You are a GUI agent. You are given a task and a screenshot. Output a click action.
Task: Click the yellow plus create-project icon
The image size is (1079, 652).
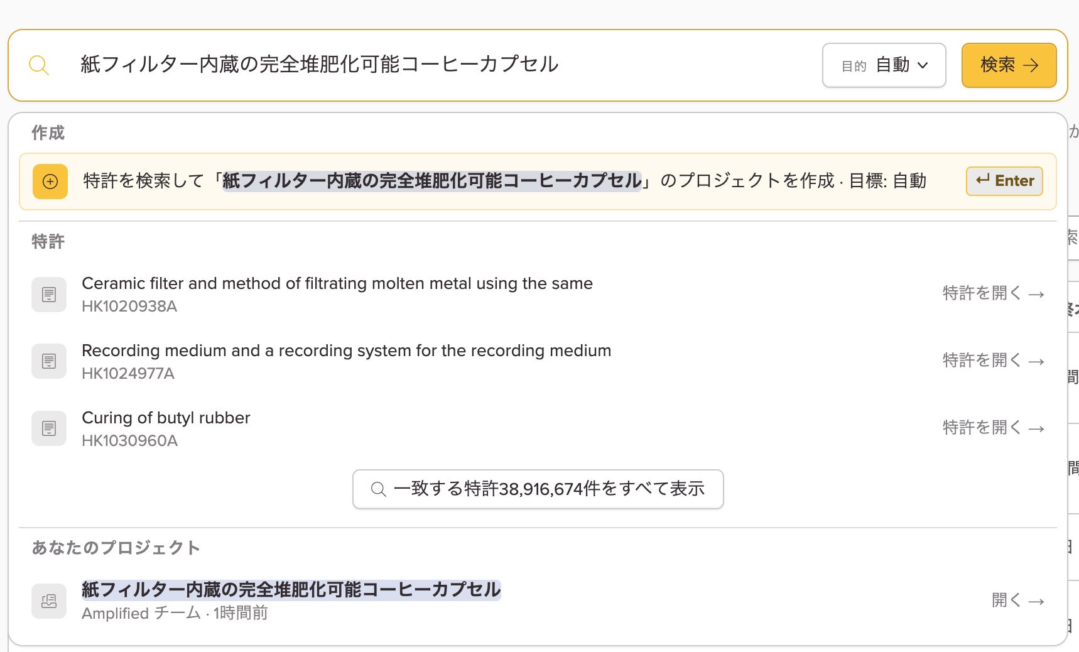(50, 182)
